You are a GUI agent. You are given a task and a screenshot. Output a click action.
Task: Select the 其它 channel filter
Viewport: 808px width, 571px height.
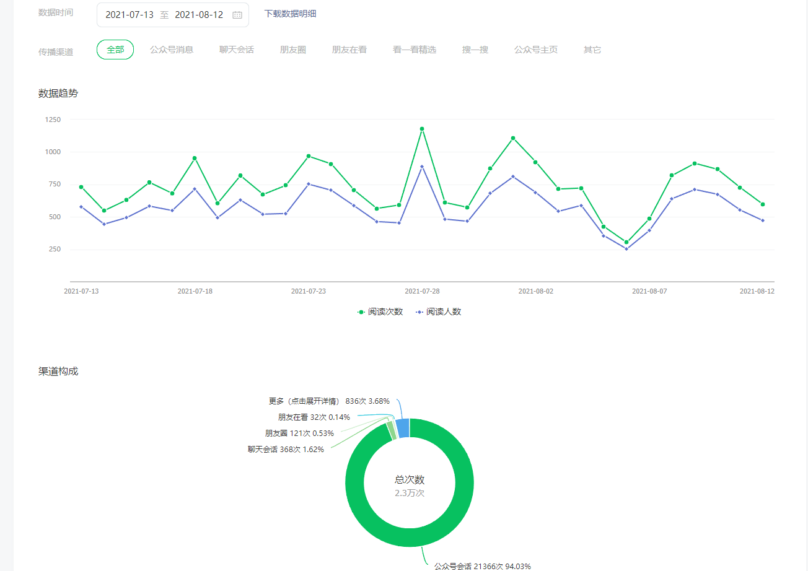[592, 50]
